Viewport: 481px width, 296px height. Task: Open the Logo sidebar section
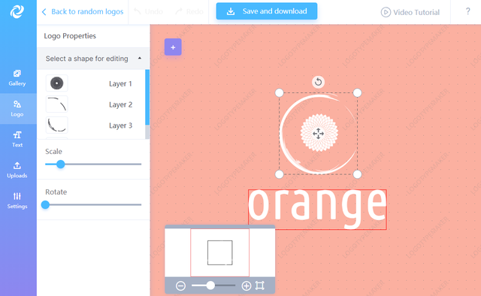(x=17, y=109)
